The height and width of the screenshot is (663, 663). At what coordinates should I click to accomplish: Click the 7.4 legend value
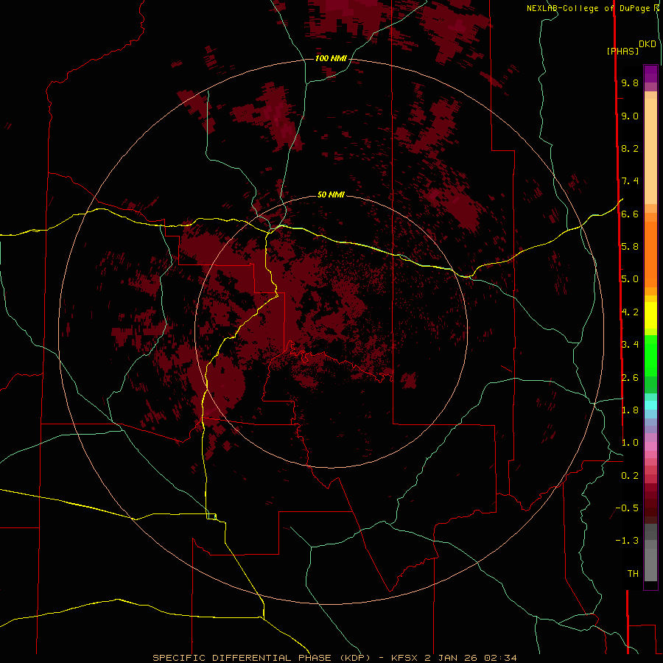coord(630,181)
